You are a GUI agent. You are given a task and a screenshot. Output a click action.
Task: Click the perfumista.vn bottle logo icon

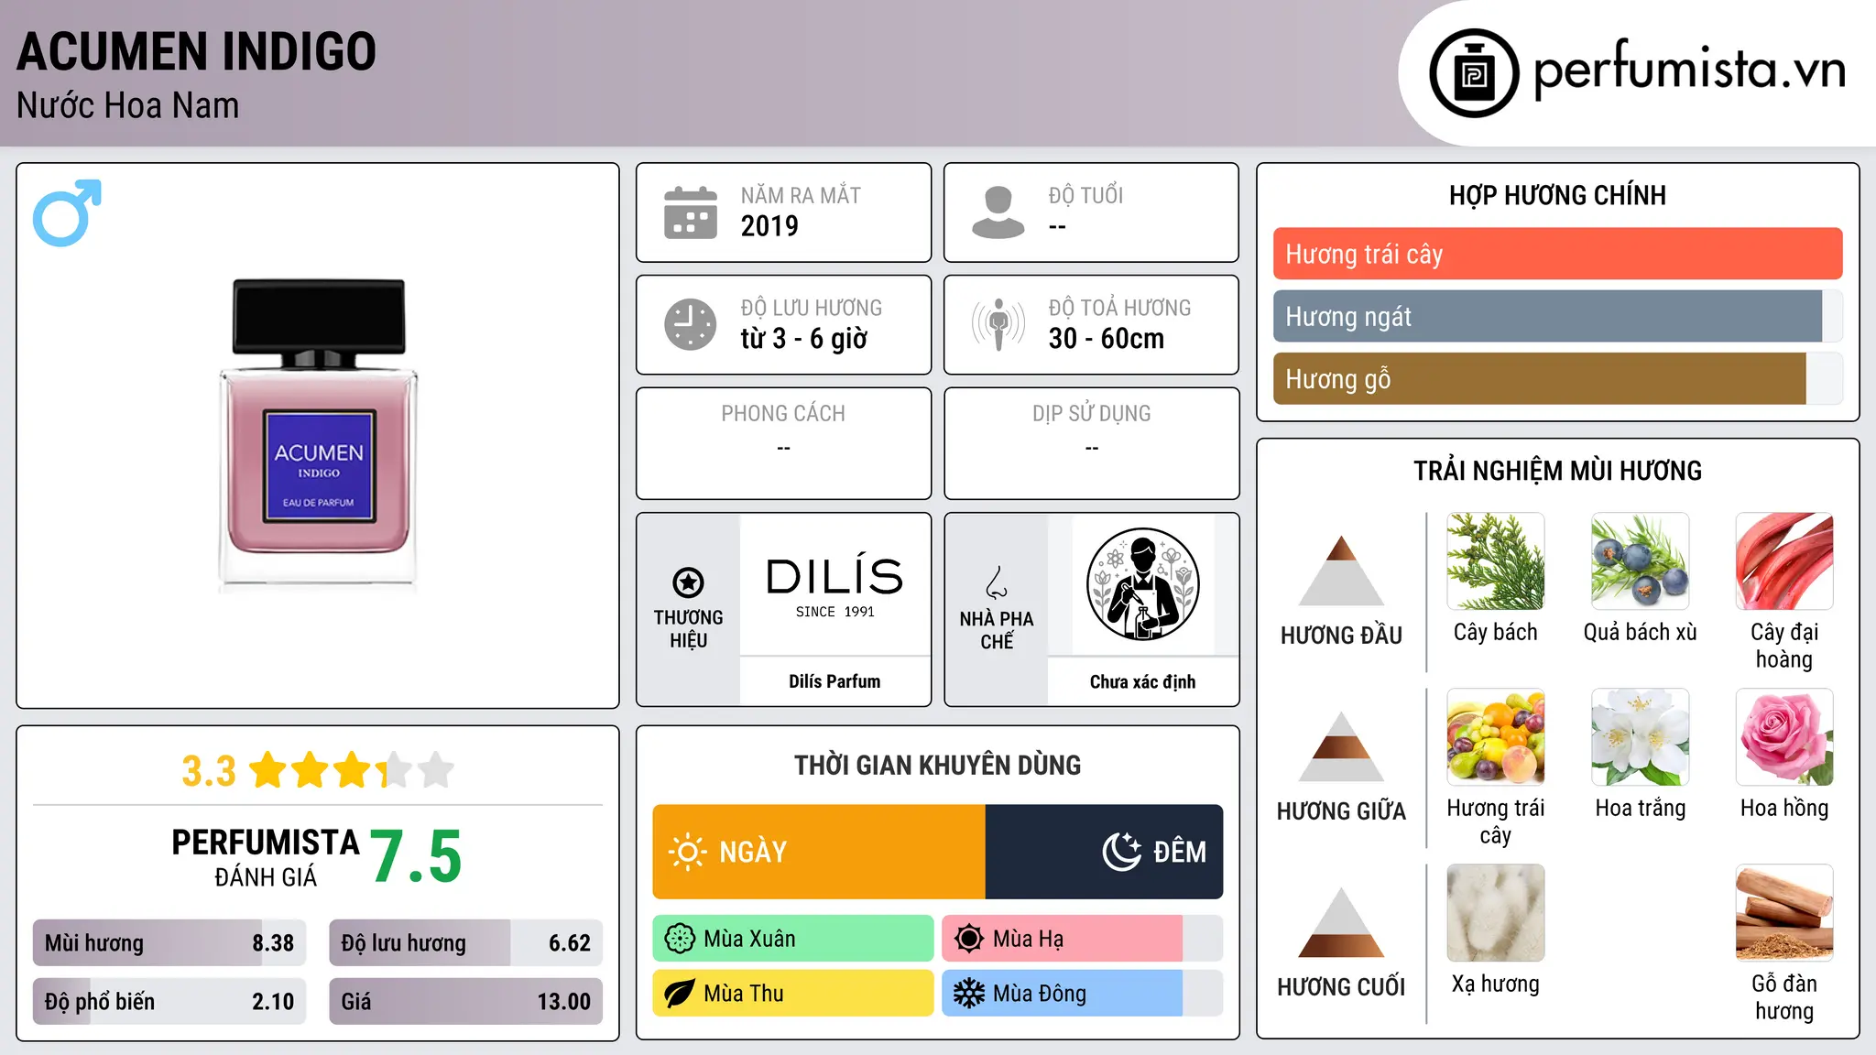click(x=1474, y=73)
